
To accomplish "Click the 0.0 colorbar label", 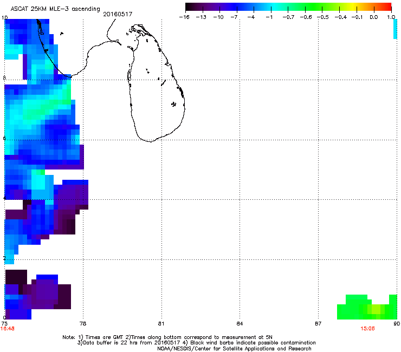I will (374, 17).
